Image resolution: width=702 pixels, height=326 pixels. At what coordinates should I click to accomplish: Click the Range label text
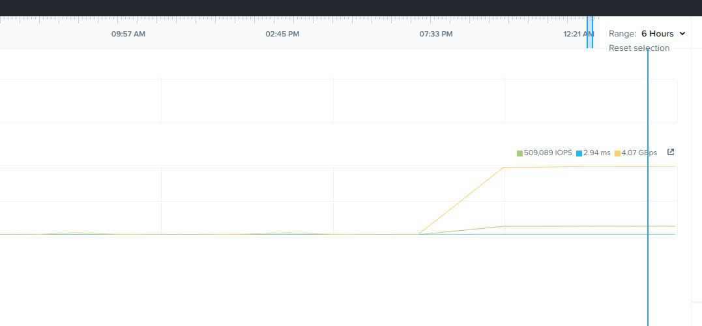click(622, 34)
